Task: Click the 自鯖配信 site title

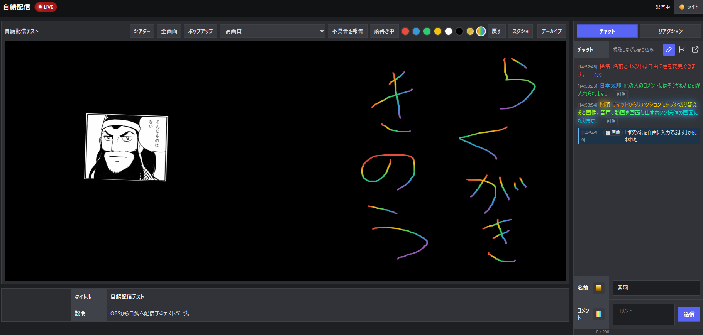Action: [17, 7]
